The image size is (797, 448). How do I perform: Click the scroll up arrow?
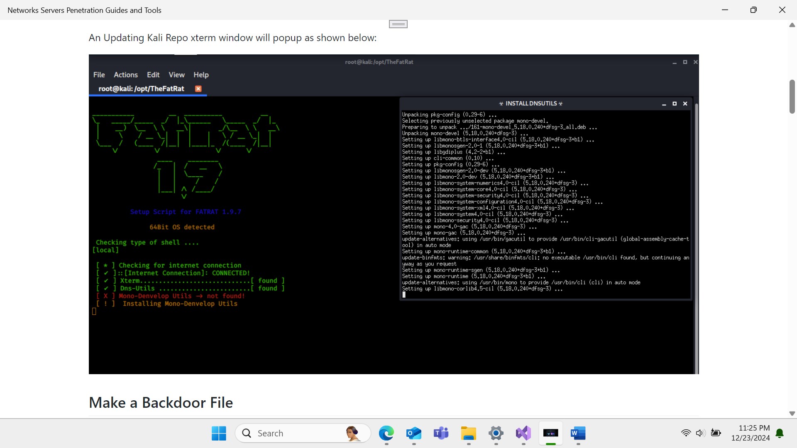click(x=792, y=25)
